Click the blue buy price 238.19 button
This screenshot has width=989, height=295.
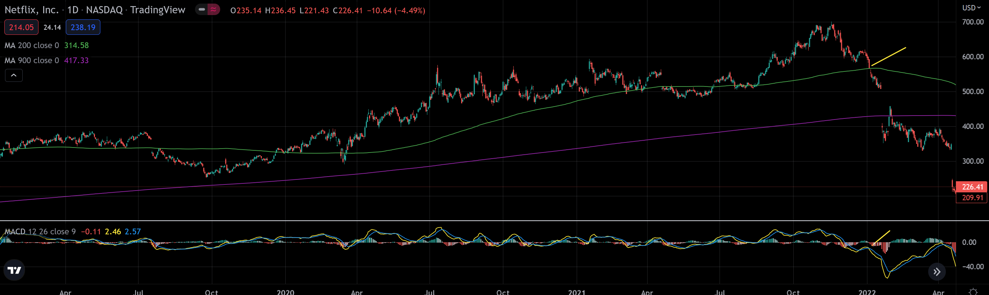click(x=83, y=27)
